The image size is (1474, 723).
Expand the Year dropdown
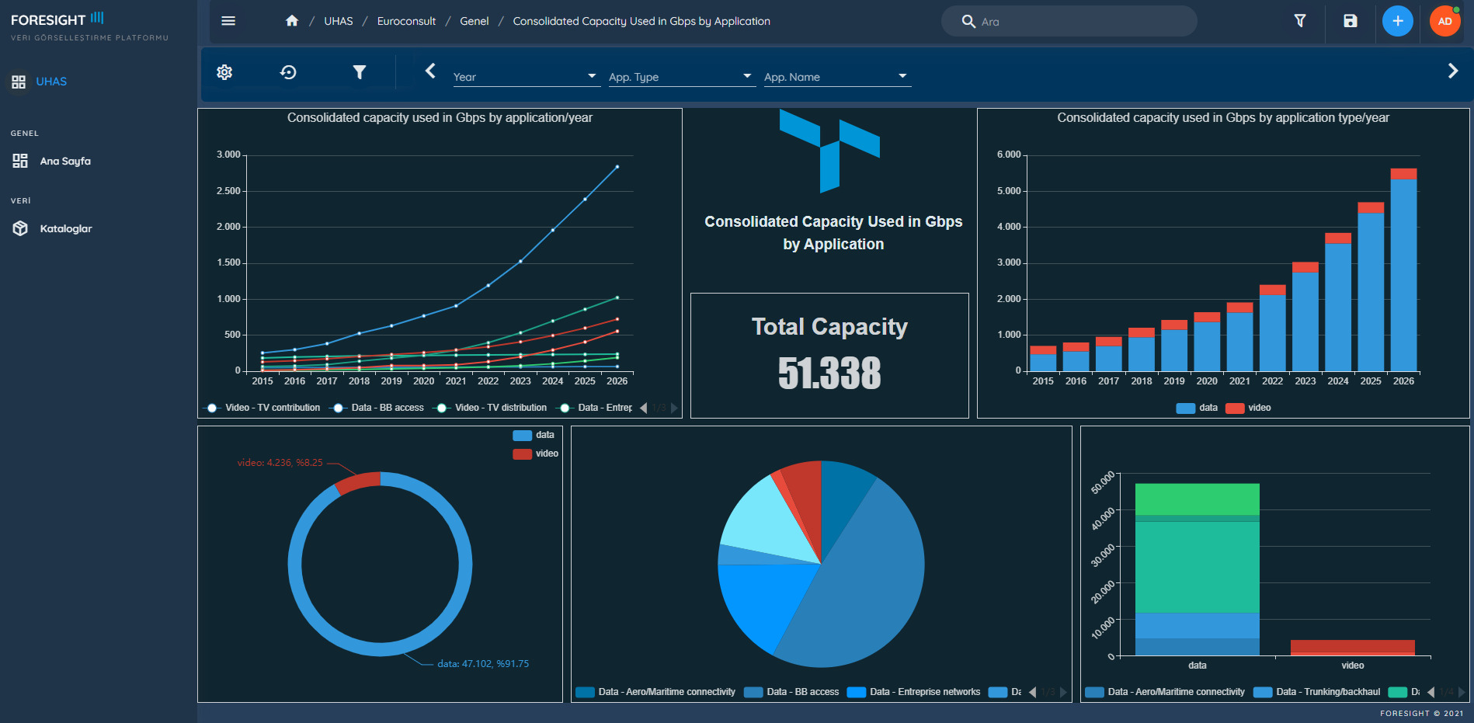[x=525, y=76]
